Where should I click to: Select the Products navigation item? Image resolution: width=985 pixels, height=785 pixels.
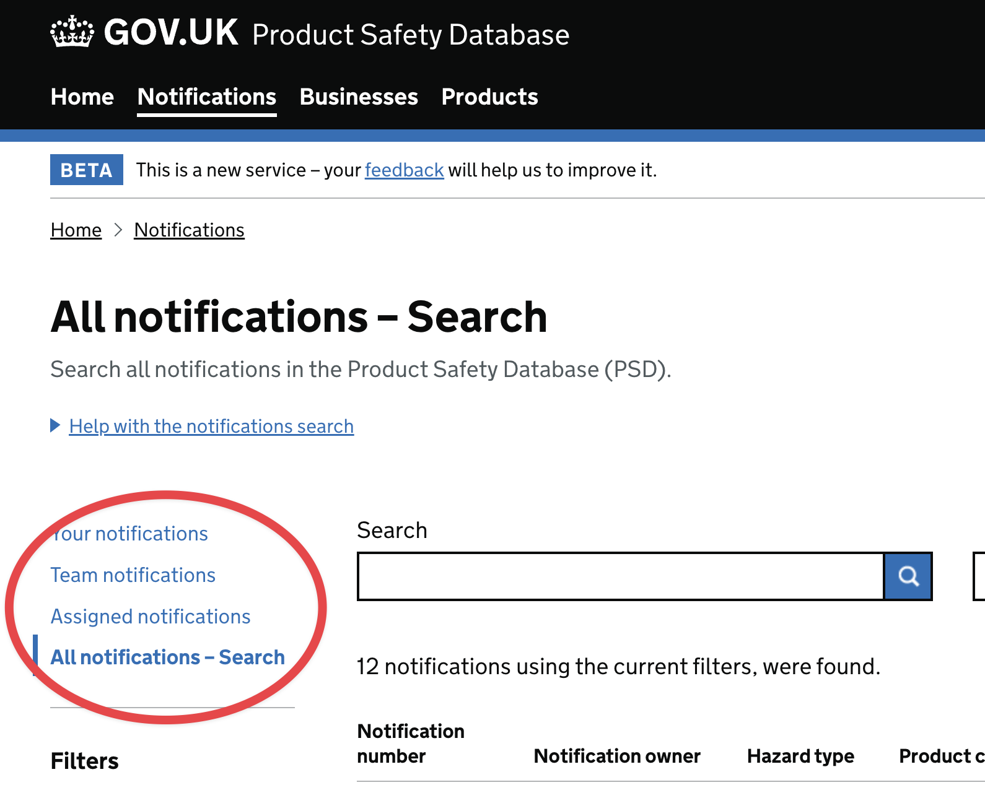[x=489, y=97]
